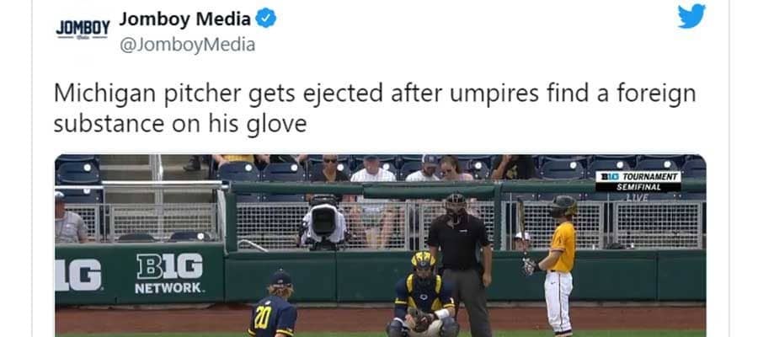Image resolution: width=758 pixels, height=337 pixels.
Task: Click the B1G Network banner in video
Action: (x=169, y=273)
